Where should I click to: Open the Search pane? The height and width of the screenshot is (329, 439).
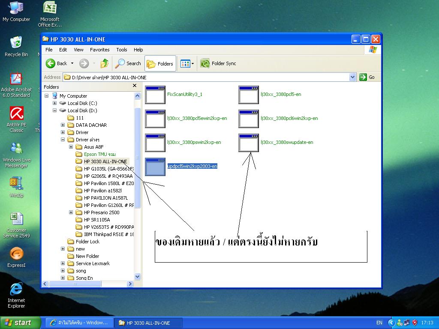click(x=128, y=63)
